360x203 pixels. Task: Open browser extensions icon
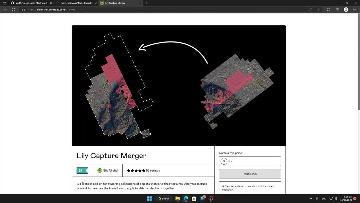click(328, 10)
